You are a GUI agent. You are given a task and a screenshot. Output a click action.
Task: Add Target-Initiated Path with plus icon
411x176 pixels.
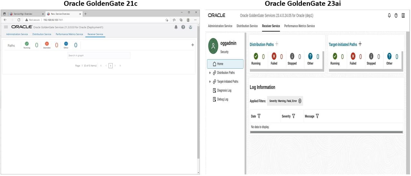360,44
